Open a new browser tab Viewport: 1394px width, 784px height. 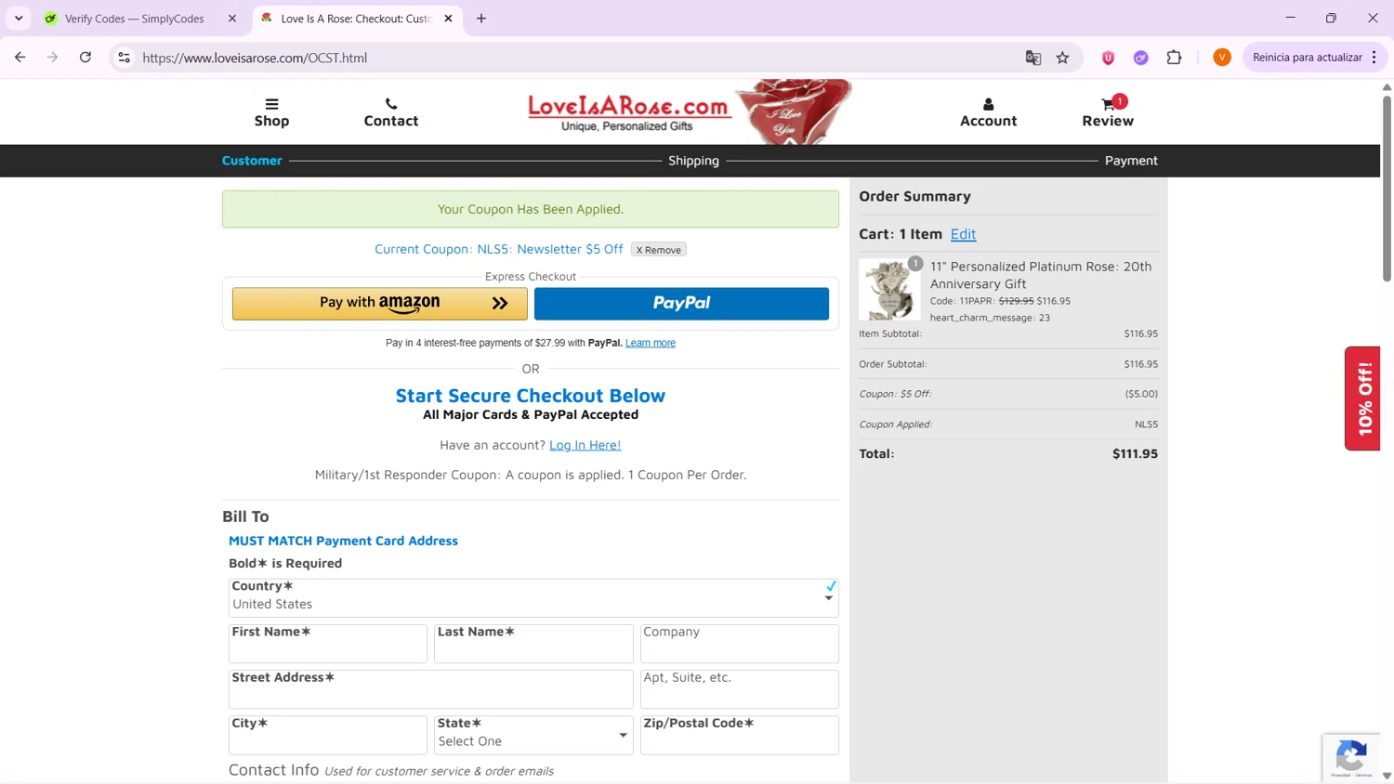(x=481, y=19)
